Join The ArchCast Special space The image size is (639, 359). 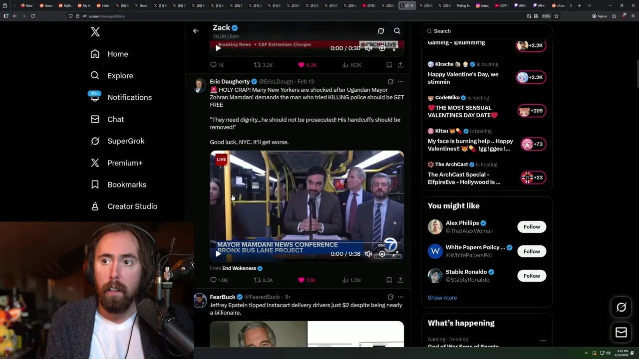(532, 178)
